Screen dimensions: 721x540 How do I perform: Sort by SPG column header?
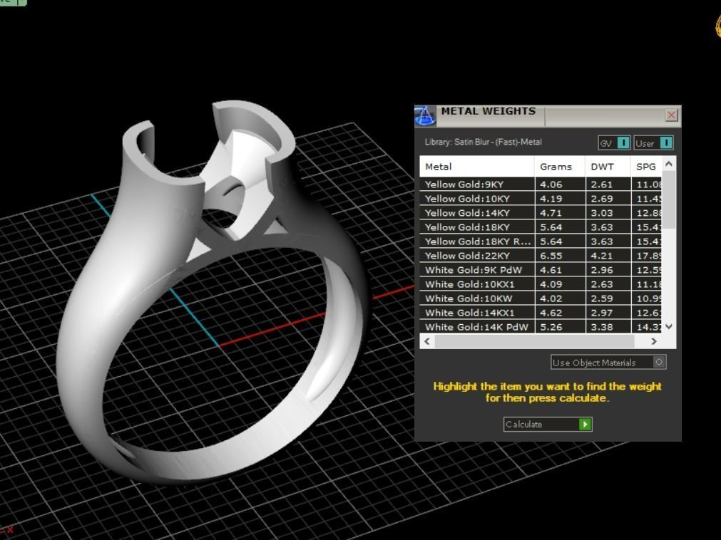[x=646, y=166]
